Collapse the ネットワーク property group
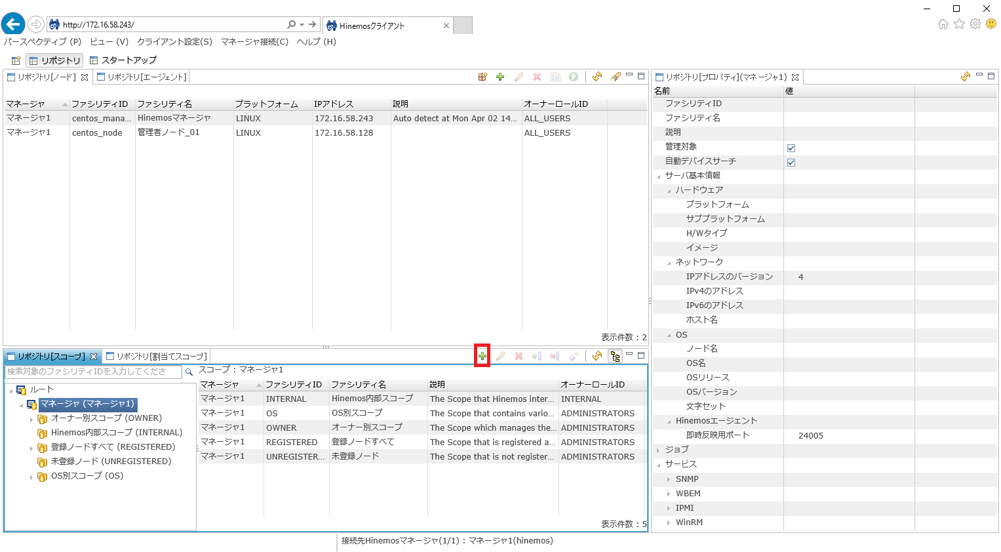Image resolution: width=1001 pixels, height=552 pixels. 669,263
